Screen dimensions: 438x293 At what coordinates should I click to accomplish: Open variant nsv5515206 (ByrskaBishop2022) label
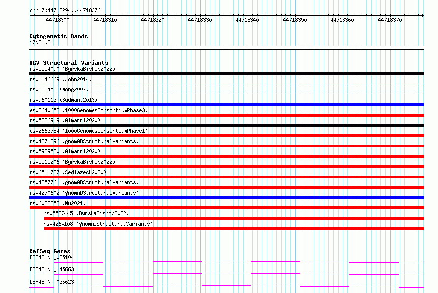[72, 162]
